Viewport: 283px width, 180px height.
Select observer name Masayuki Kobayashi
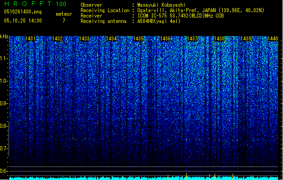click(x=162, y=5)
